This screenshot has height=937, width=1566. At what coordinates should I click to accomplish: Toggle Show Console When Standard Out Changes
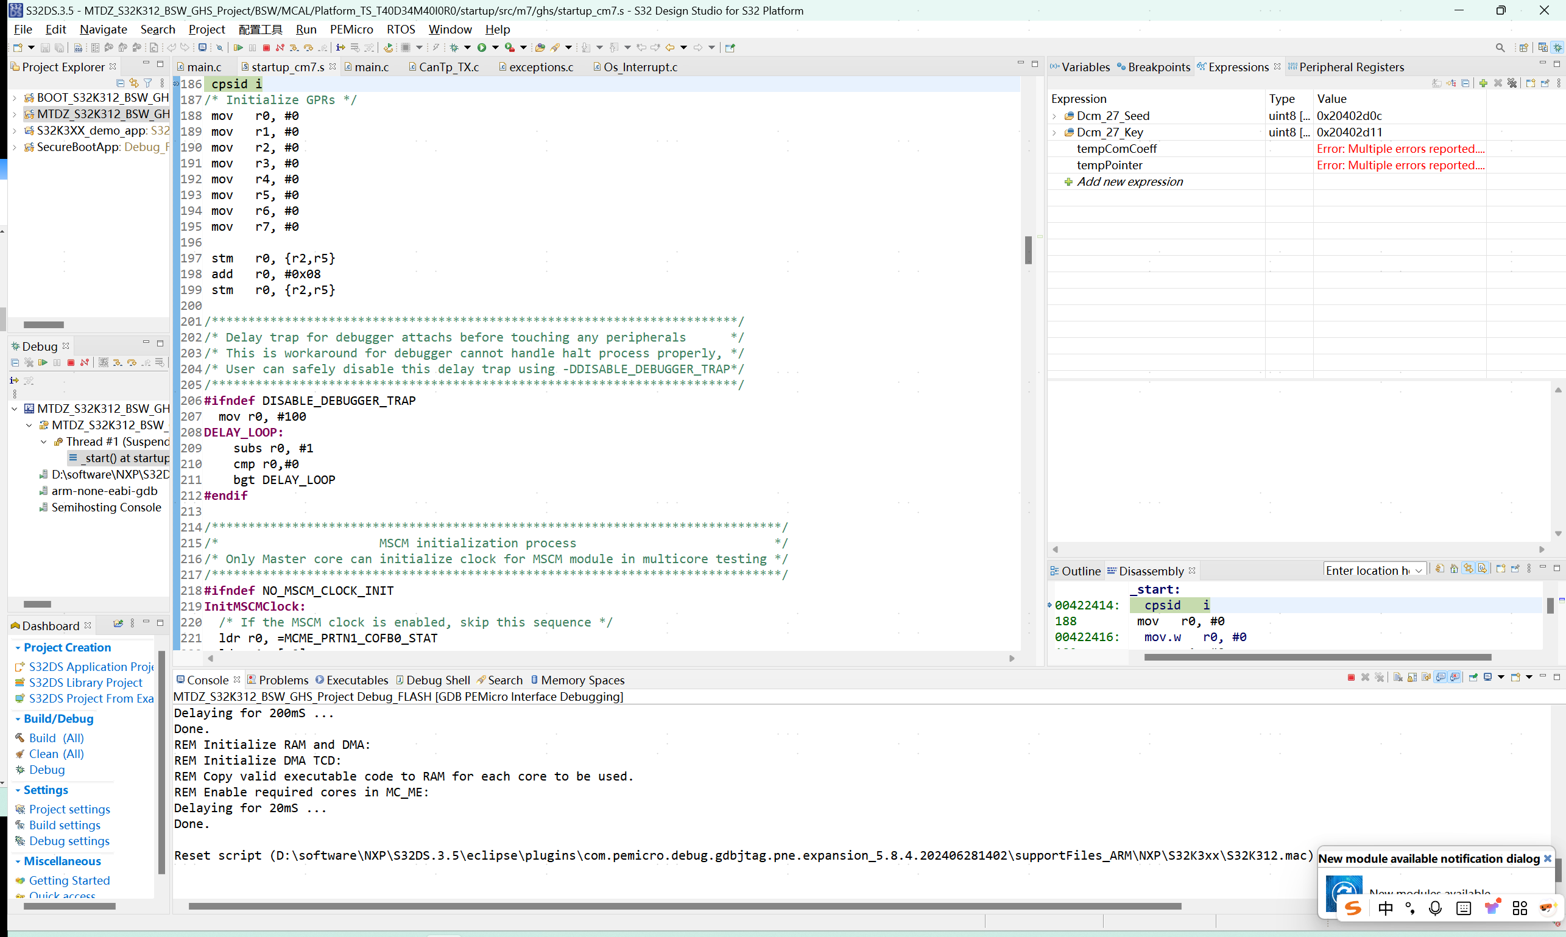[x=1441, y=678]
